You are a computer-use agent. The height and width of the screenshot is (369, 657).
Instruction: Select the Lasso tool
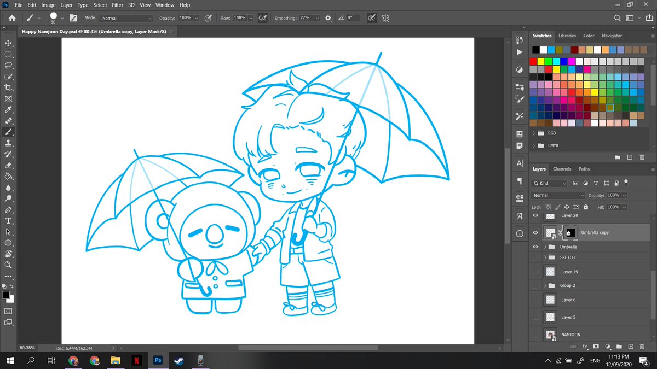(8, 65)
